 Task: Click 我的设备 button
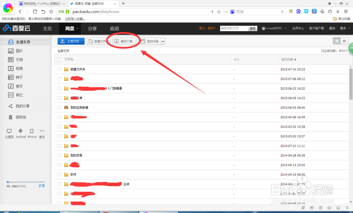151,41
